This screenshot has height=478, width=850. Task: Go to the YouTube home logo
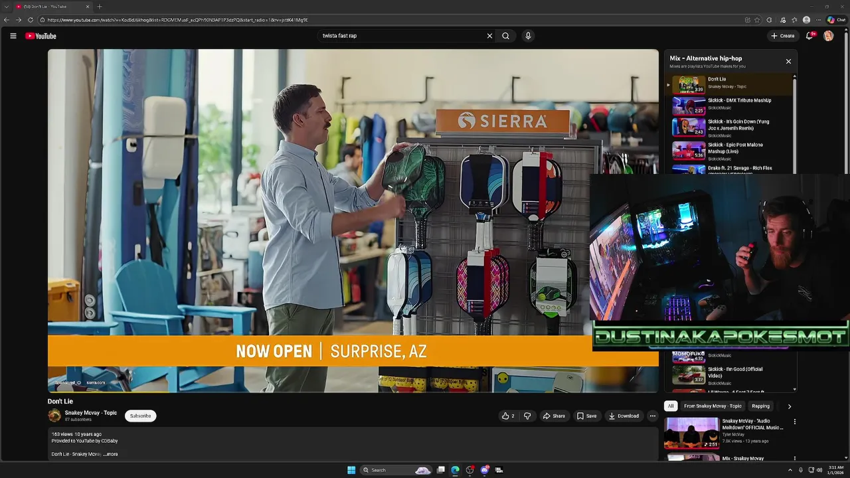(41, 36)
